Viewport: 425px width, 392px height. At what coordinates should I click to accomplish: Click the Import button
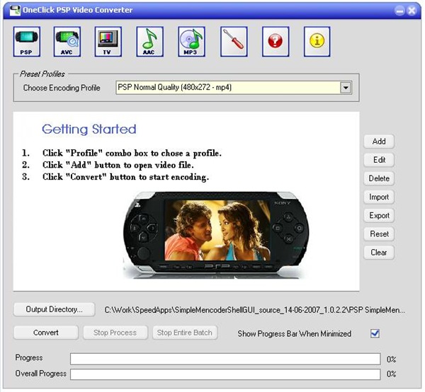point(379,197)
